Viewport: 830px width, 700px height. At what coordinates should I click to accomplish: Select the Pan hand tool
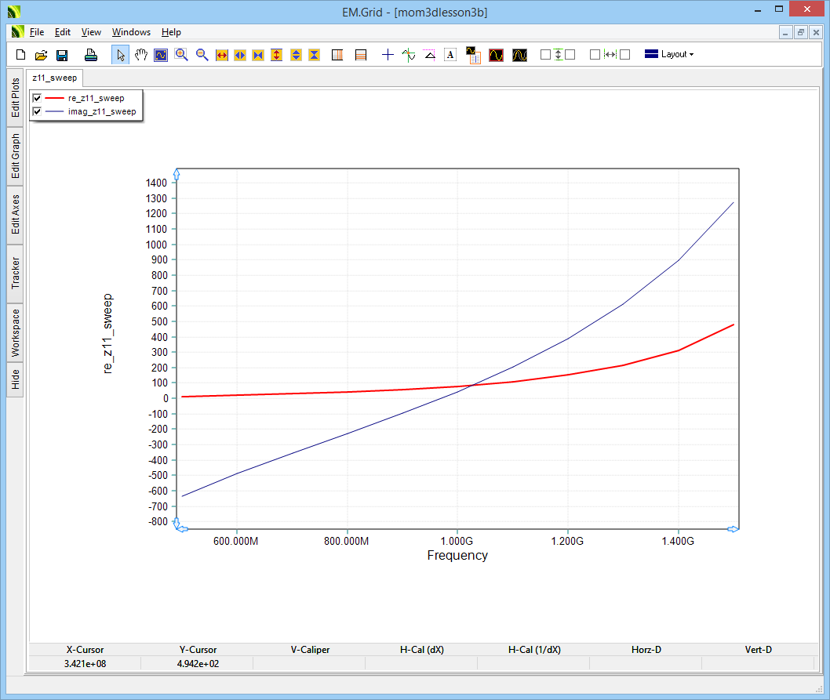[x=141, y=55]
